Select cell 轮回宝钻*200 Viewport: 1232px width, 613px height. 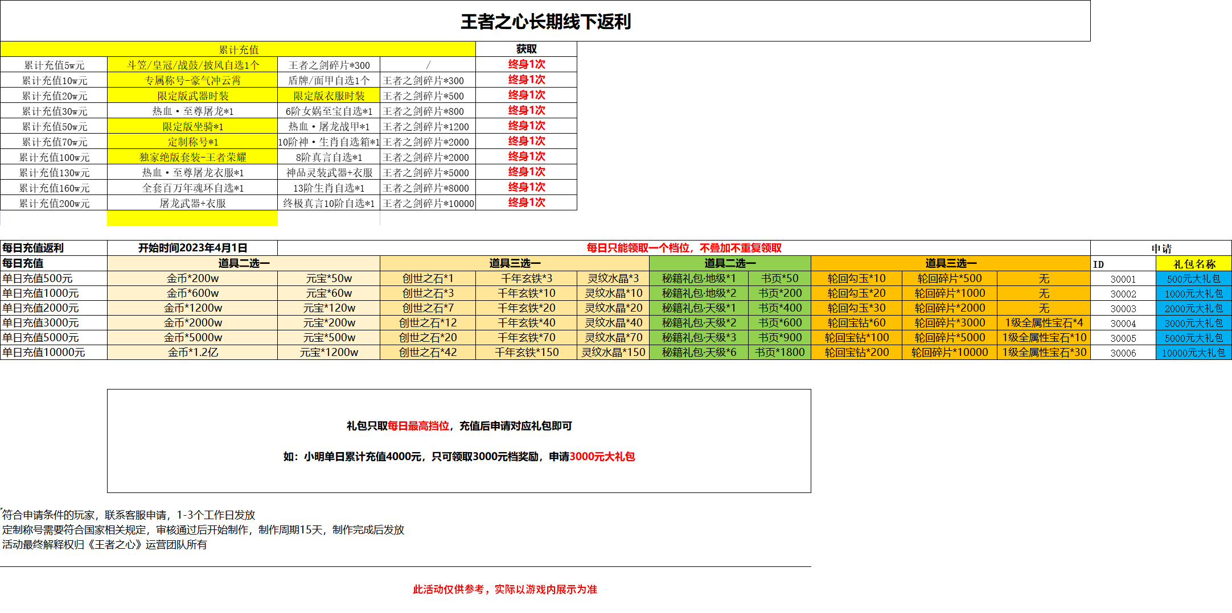click(x=857, y=353)
